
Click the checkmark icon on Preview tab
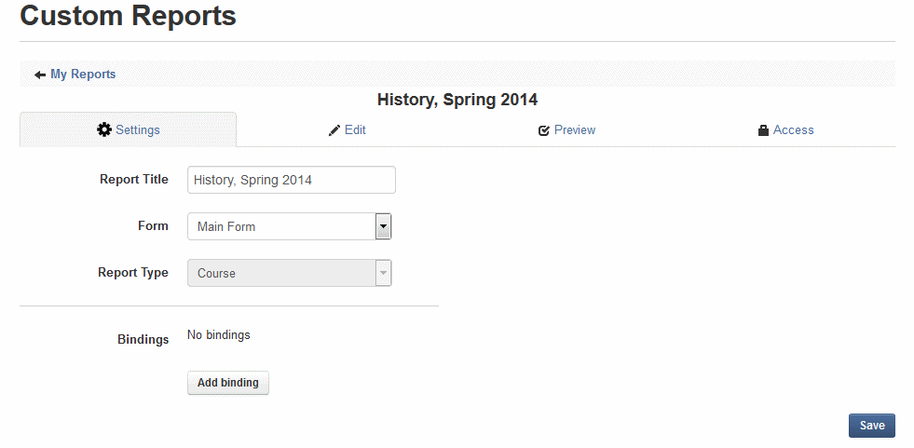tap(544, 130)
